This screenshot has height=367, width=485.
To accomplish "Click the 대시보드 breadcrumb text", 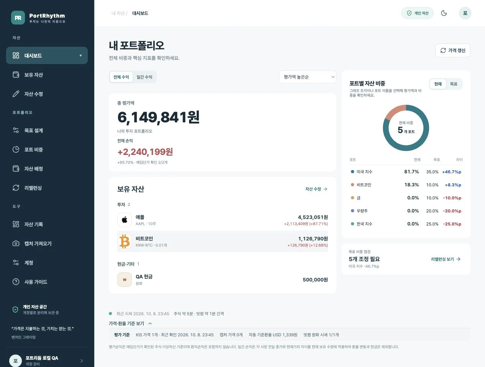I will [140, 13].
